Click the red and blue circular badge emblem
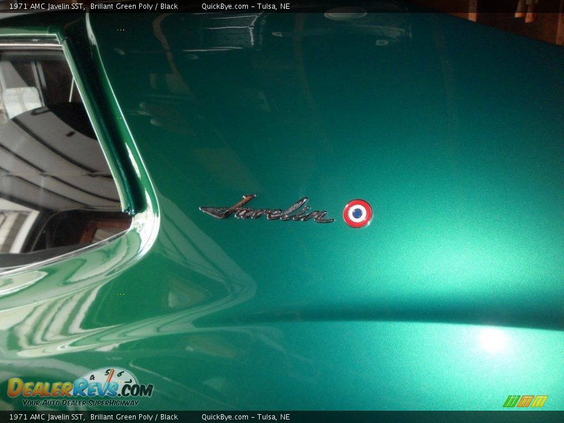 [357, 212]
